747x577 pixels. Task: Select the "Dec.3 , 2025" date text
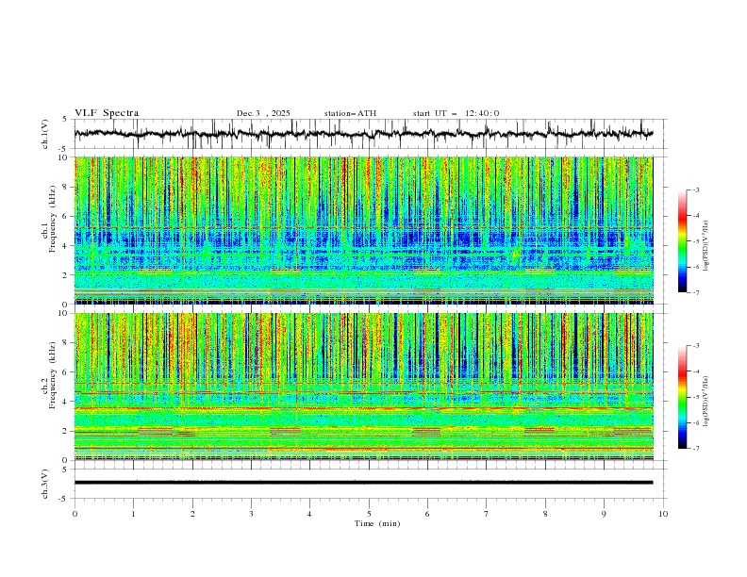(263, 113)
